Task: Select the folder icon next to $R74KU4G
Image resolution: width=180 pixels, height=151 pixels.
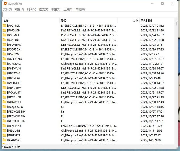Action: point(4,64)
